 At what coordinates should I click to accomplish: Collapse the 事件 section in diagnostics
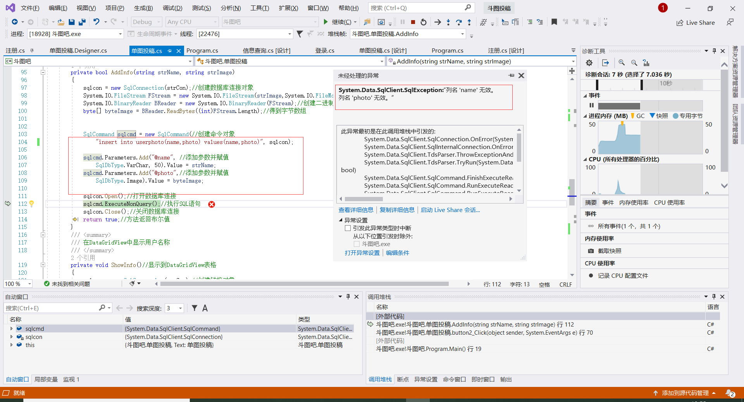pyautogui.click(x=585, y=96)
